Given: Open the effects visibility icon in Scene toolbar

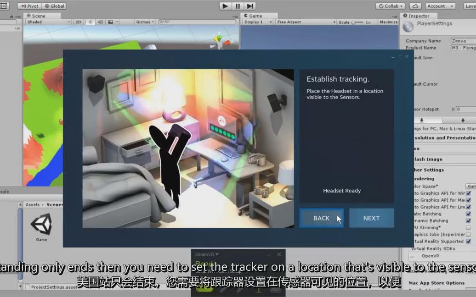Looking at the screenshot, I should tap(110, 21).
